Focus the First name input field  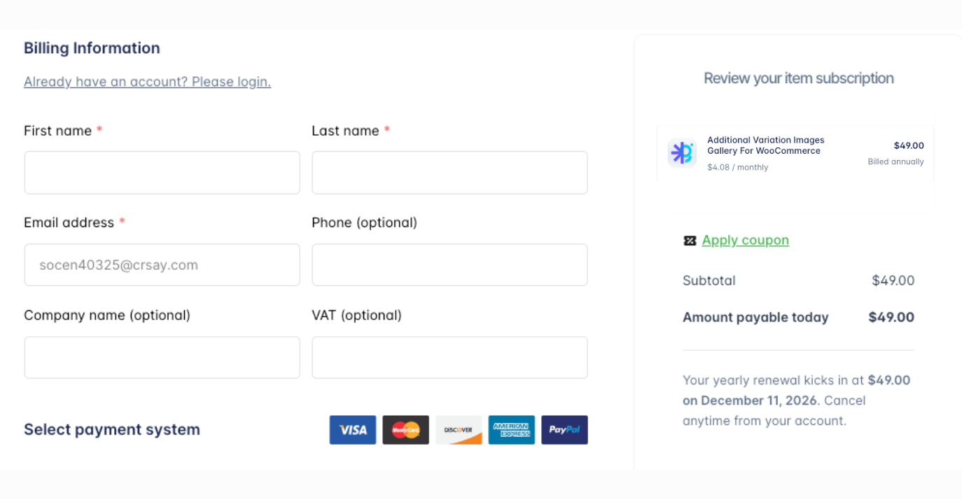162,173
